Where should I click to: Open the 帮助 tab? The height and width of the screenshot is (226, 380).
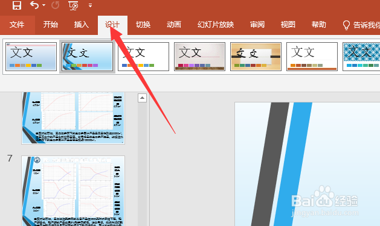319,25
